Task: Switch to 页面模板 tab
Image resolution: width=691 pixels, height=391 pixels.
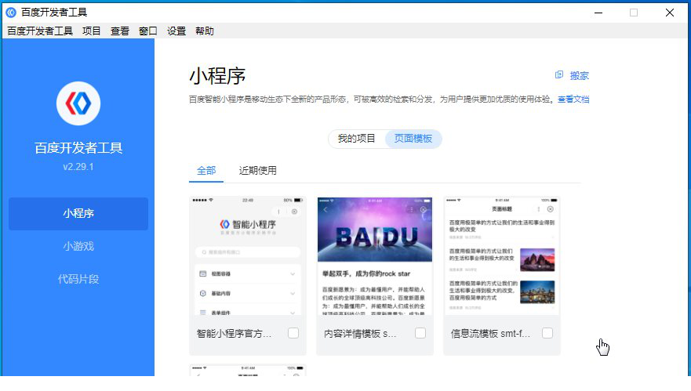Action: coord(413,139)
